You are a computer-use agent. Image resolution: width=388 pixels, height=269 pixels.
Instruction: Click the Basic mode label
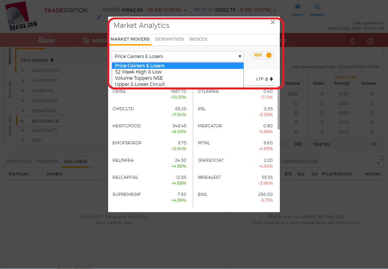(x=47, y=41)
